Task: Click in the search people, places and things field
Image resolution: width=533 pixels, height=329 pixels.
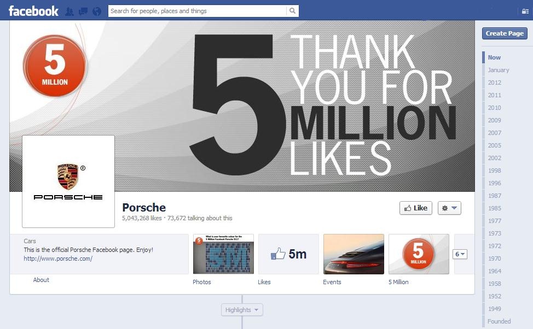Action: pyautogui.click(x=198, y=11)
